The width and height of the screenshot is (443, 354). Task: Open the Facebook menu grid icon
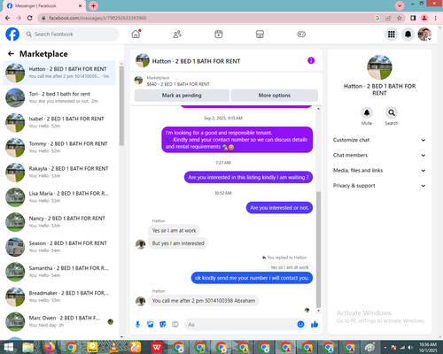pyautogui.click(x=392, y=35)
